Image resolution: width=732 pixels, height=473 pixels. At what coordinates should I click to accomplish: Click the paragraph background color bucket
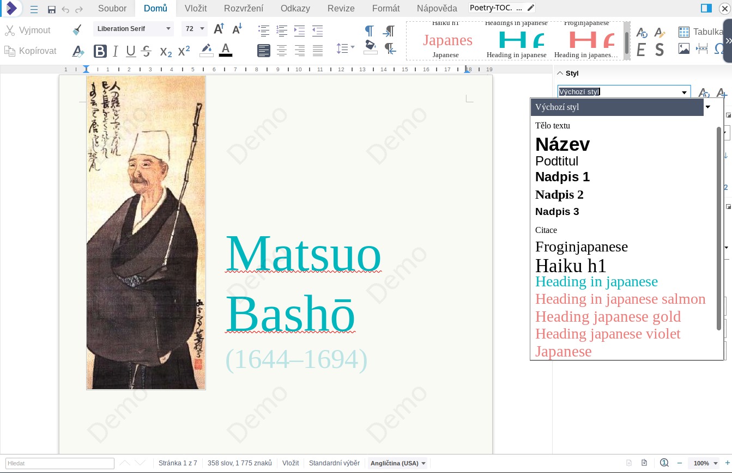tap(371, 47)
